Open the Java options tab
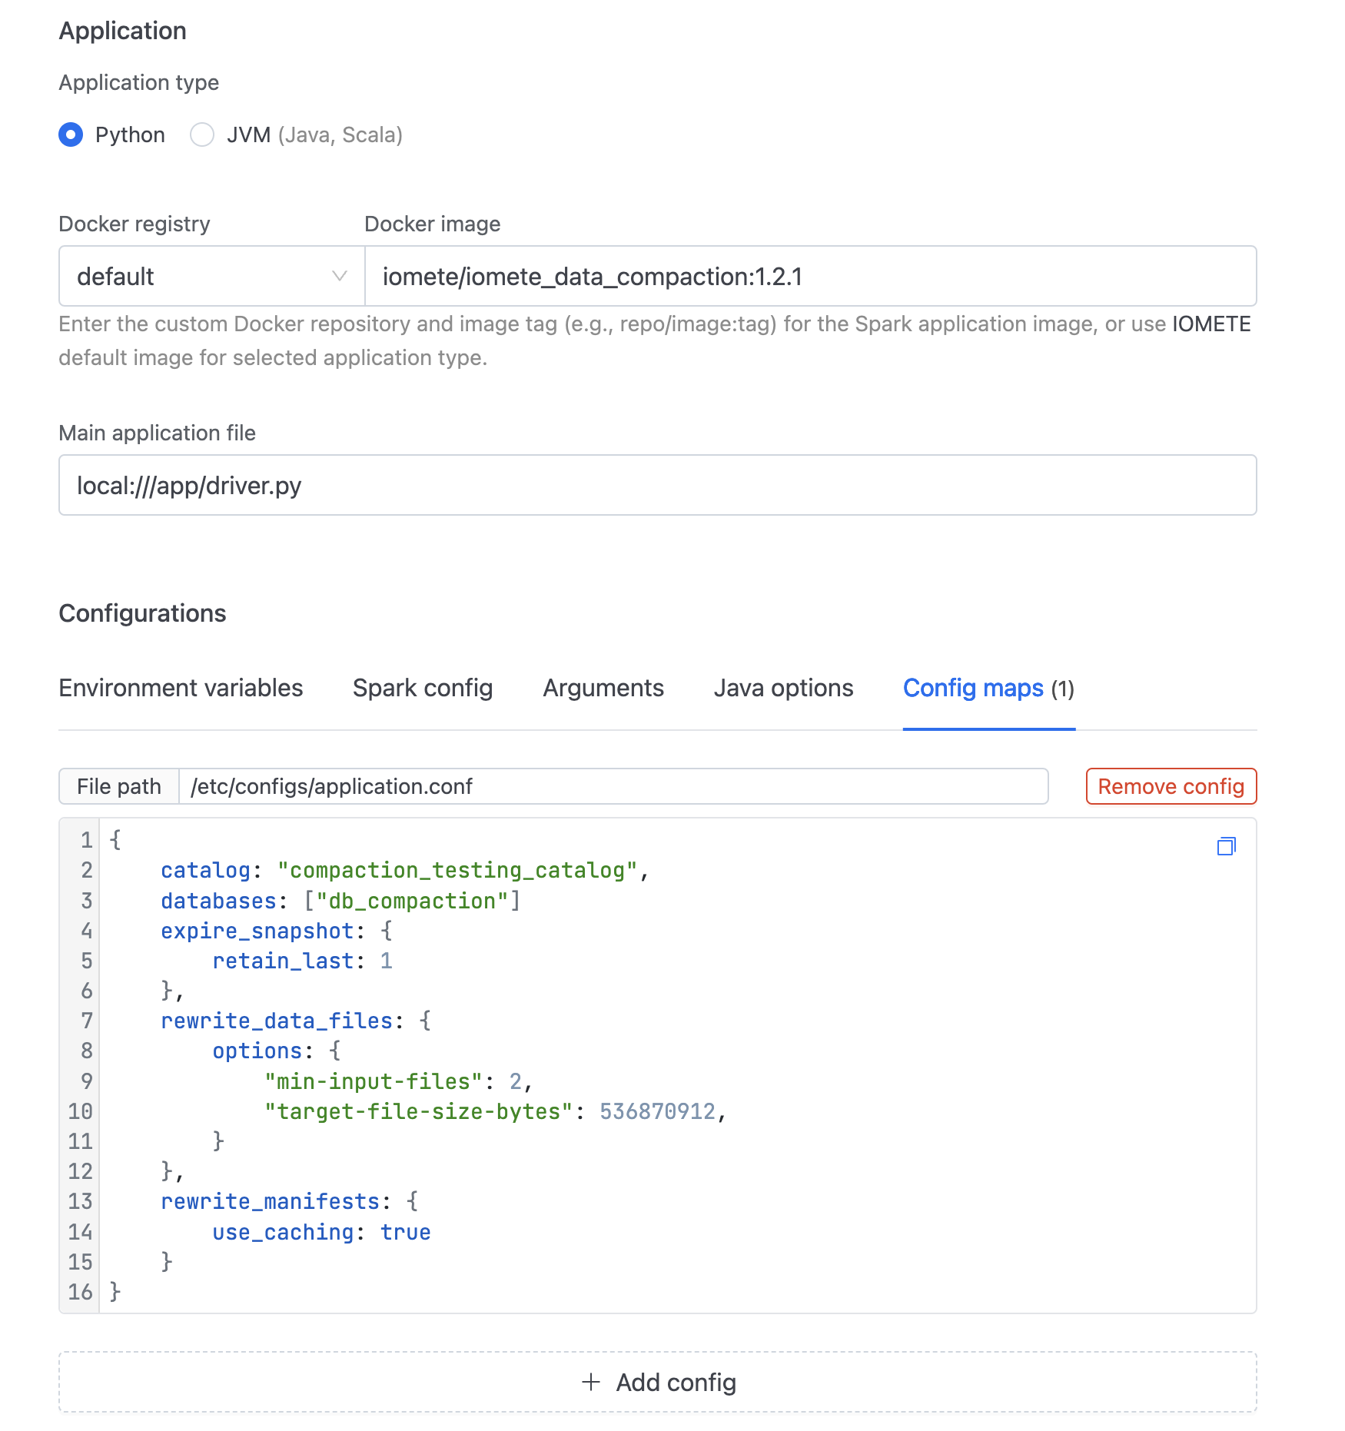 [x=783, y=688]
